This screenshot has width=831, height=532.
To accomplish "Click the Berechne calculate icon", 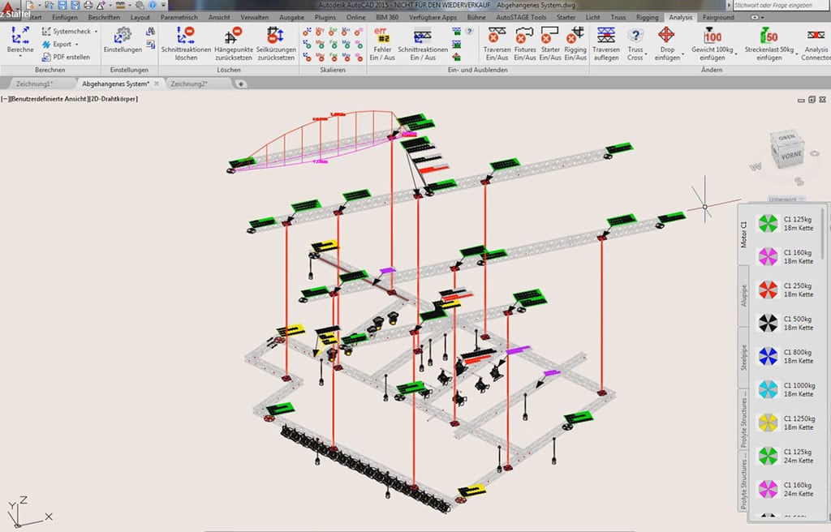I will coord(20,35).
